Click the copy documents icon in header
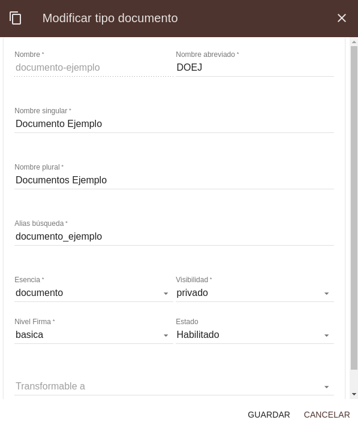This screenshot has width=358, height=429. pyautogui.click(x=16, y=18)
